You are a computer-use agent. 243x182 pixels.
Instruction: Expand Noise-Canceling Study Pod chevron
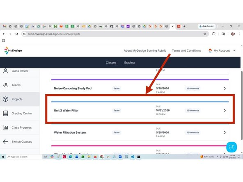pos(225,89)
